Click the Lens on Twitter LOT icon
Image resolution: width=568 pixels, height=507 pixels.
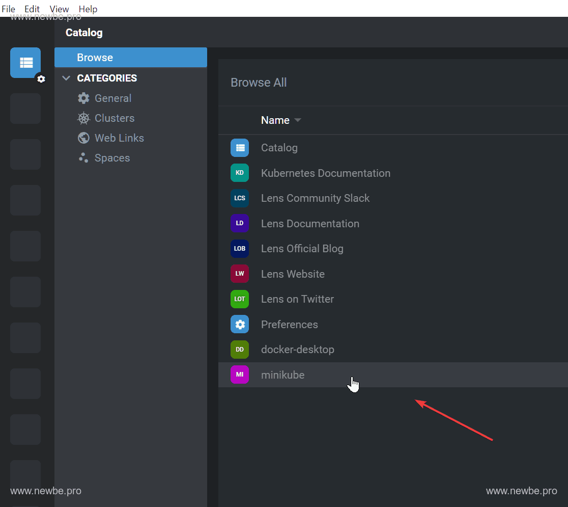click(x=240, y=299)
